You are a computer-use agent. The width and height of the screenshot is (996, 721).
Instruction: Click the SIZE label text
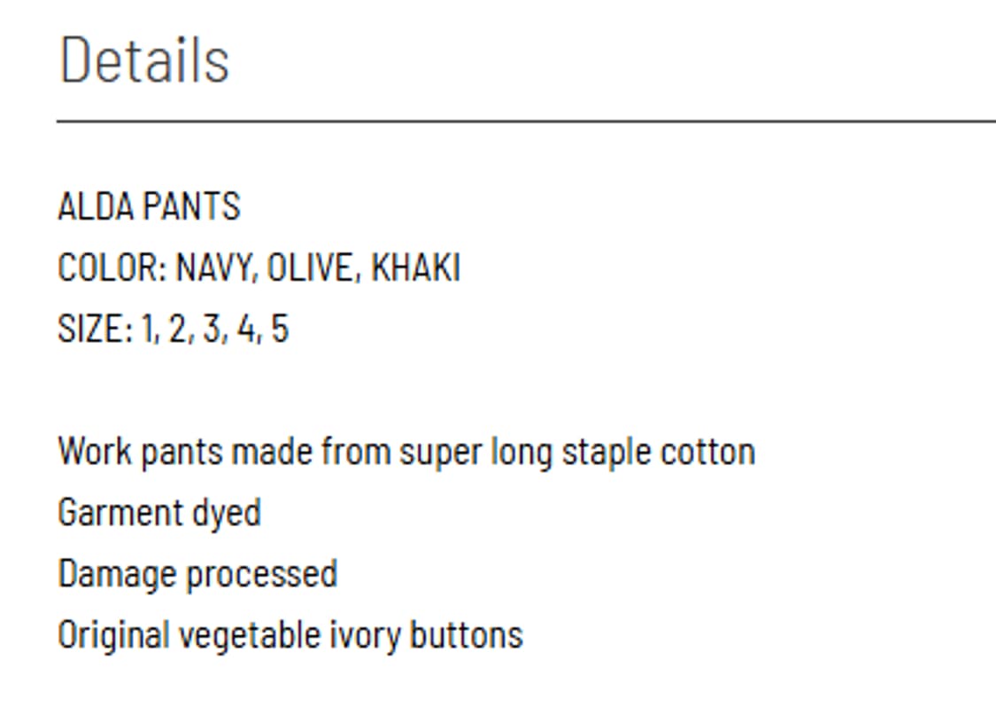pos(96,329)
